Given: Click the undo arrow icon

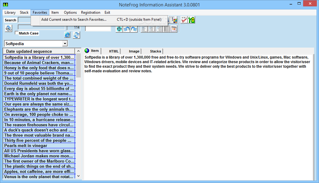Looking at the screenshot, I should 127,29.
